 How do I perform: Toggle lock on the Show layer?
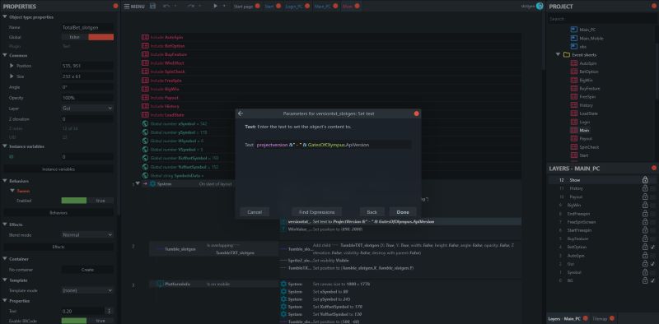pyautogui.click(x=645, y=180)
